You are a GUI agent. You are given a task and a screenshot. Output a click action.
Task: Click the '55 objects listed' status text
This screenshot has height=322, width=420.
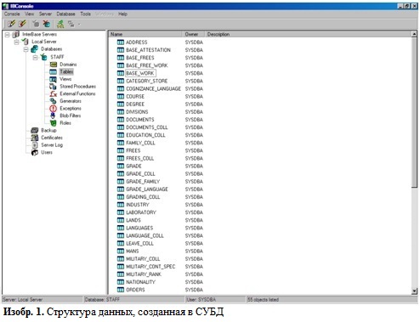[x=263, y=299]
